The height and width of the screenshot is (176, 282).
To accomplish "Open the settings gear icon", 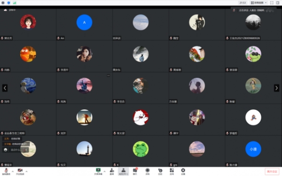I will coord(183,171).
